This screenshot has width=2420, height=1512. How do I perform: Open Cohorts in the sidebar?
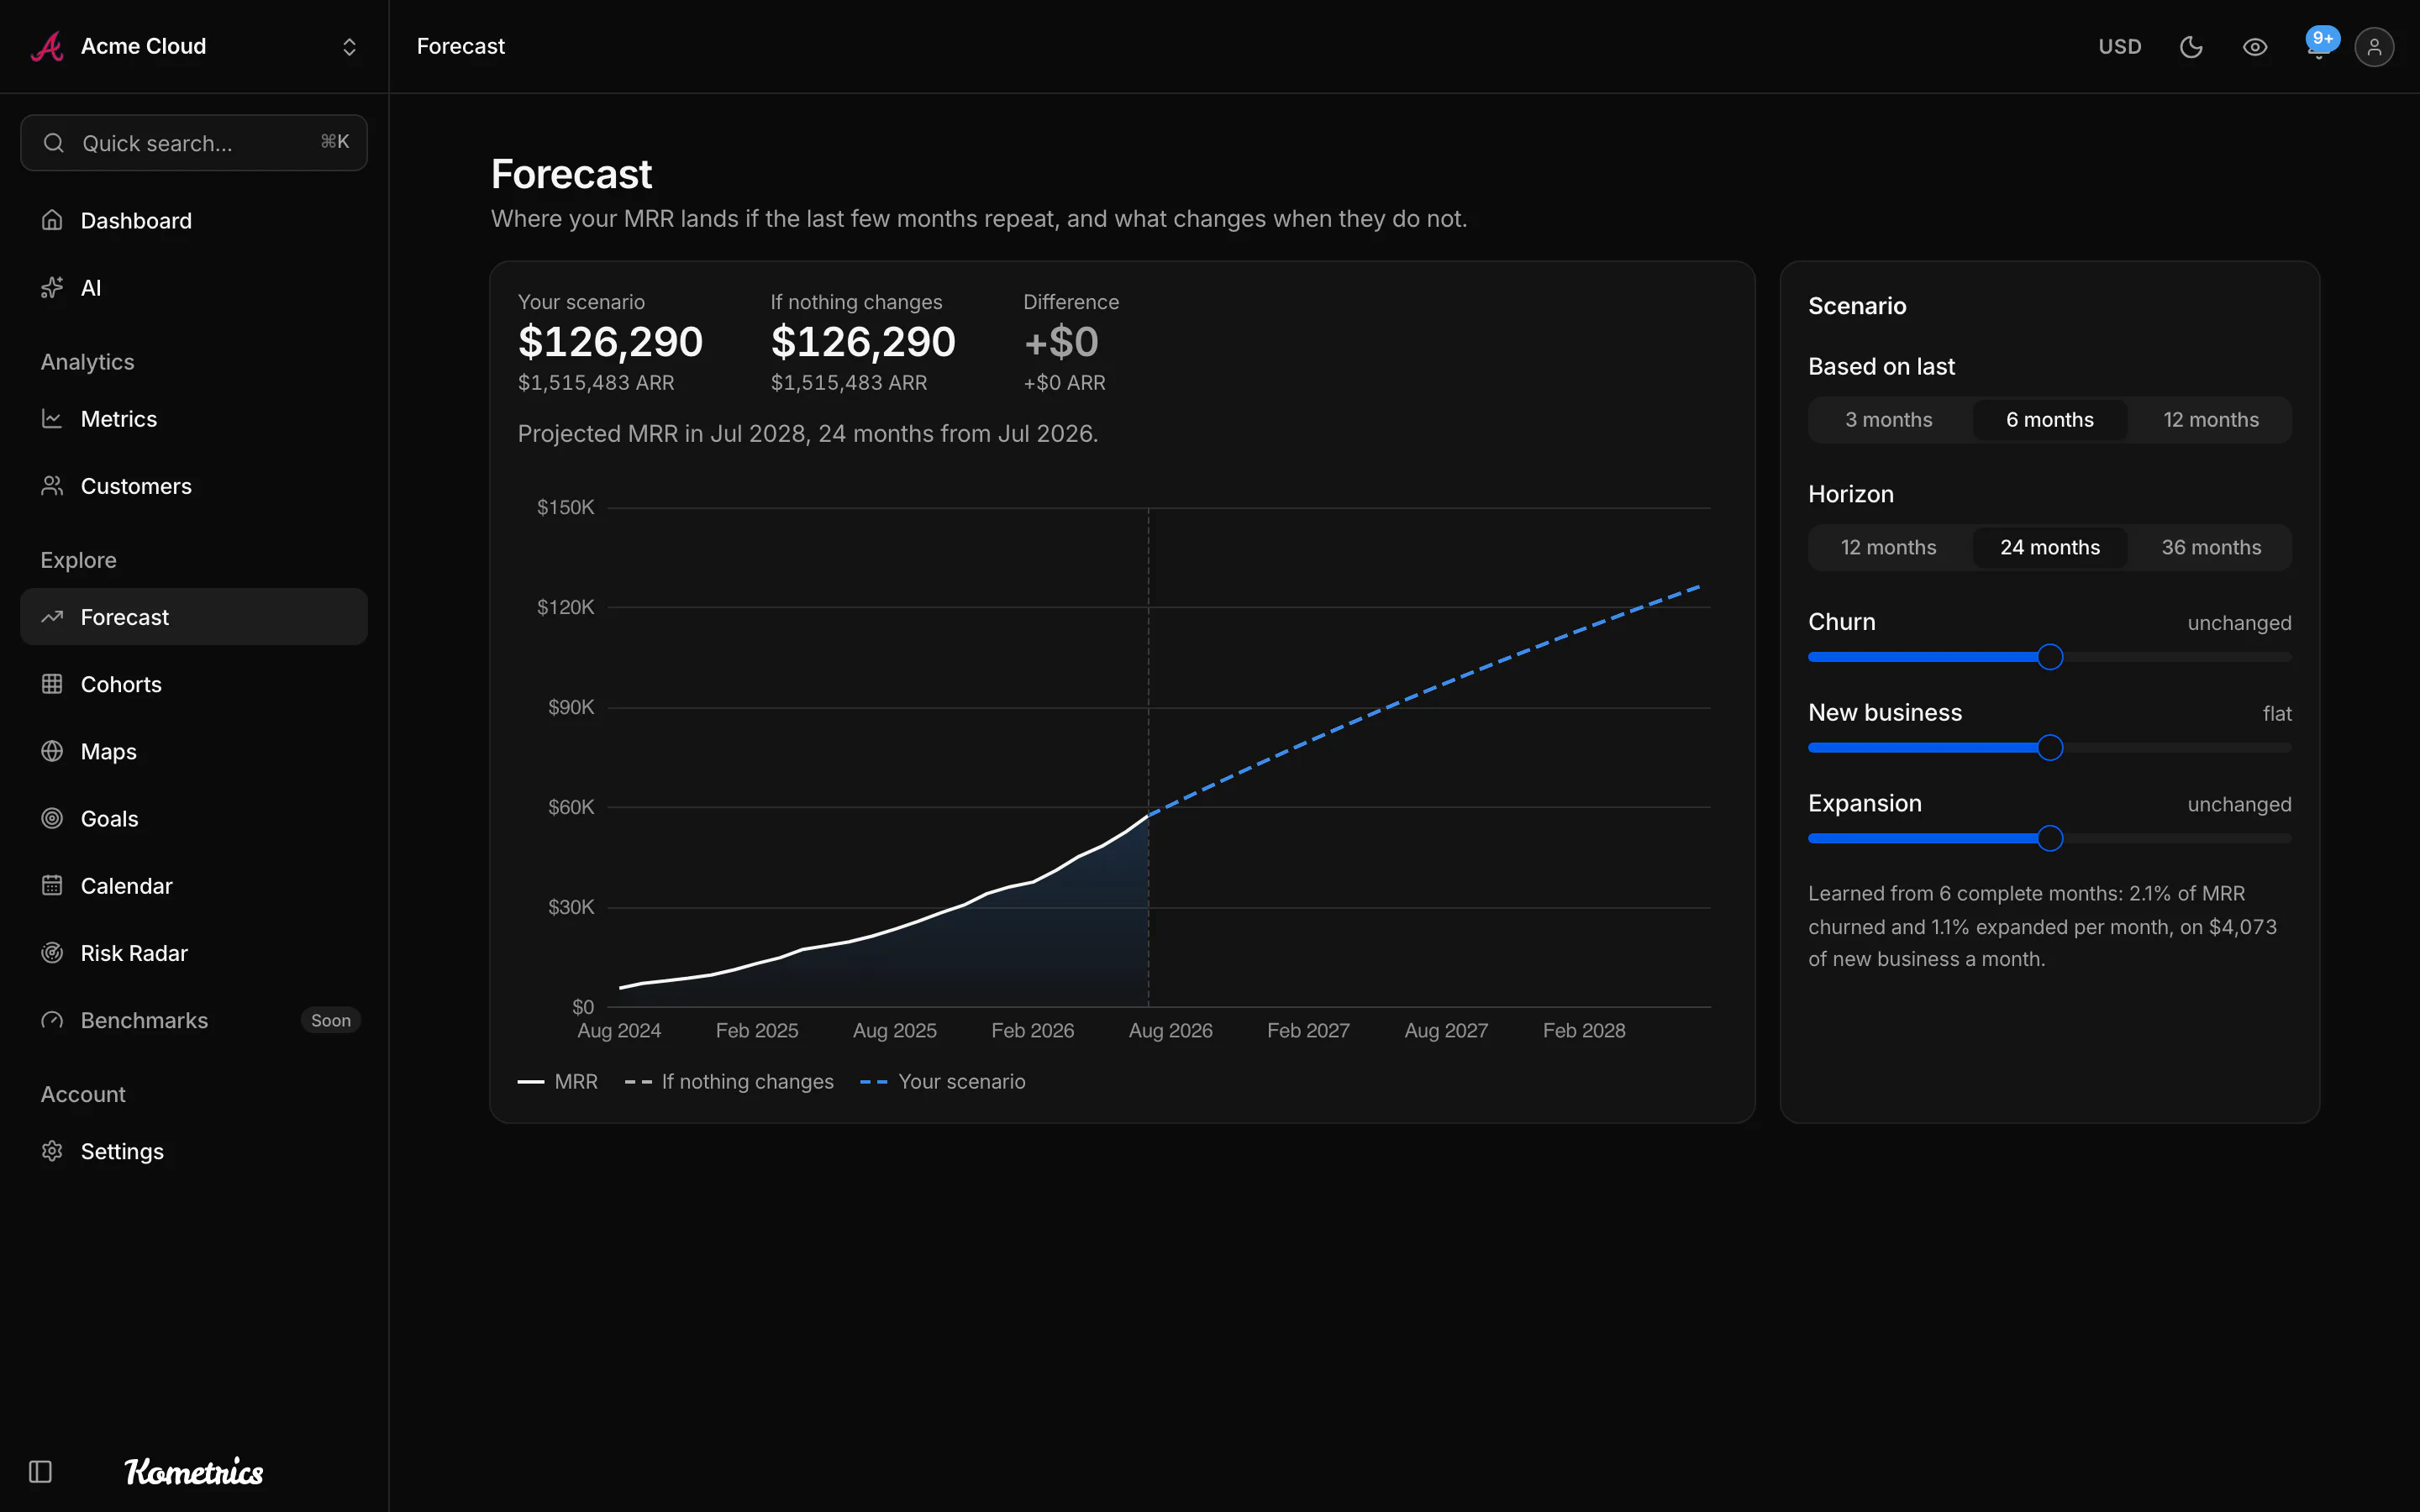(x=194, y=684)
